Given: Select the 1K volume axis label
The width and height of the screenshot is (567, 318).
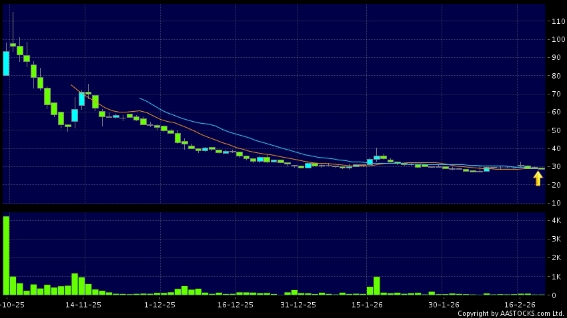Looking at the screenshot, I should pyautogui.click(x=554, y=276).
